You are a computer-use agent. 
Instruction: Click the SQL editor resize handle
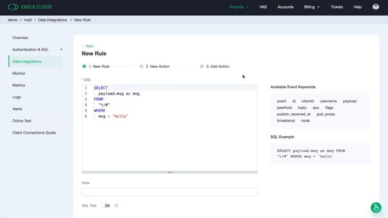coord(170,172)
